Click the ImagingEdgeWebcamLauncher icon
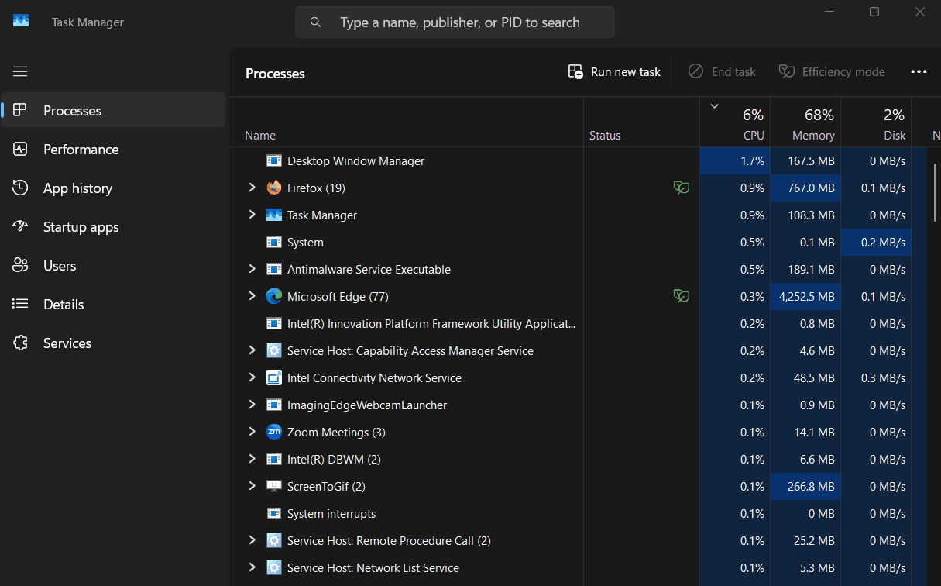941x586 pixels. [274, 405]
